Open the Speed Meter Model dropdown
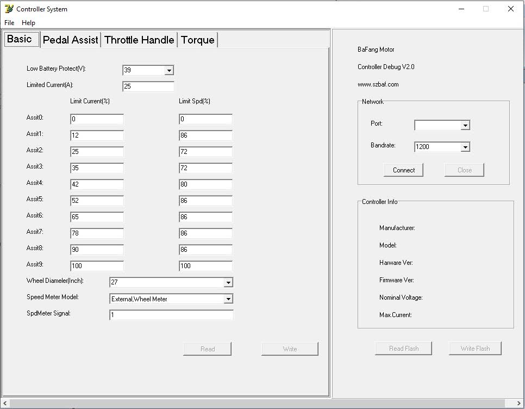This screenshot has height=409, width=525. tap(228, 299)
